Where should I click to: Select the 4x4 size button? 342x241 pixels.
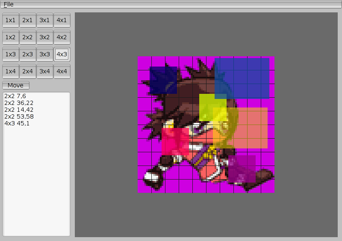coord(62,71)
